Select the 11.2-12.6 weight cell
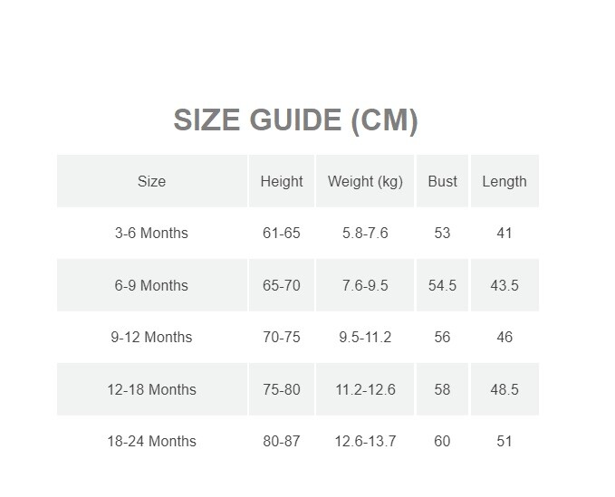 tap(365, 389)
